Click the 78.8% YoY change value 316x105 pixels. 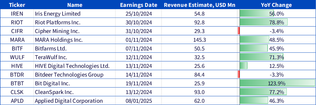pyautogui.click(x=276, y=22)
